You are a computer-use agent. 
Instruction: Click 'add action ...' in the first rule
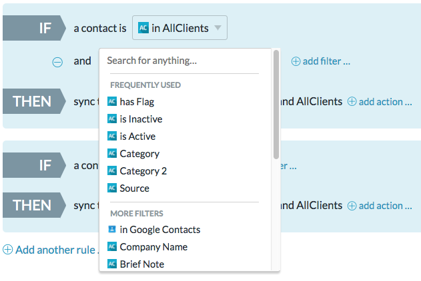coord(380,102)
